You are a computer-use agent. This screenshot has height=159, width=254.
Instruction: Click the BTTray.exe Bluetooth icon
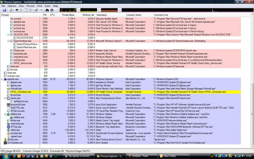click(8, 127)
